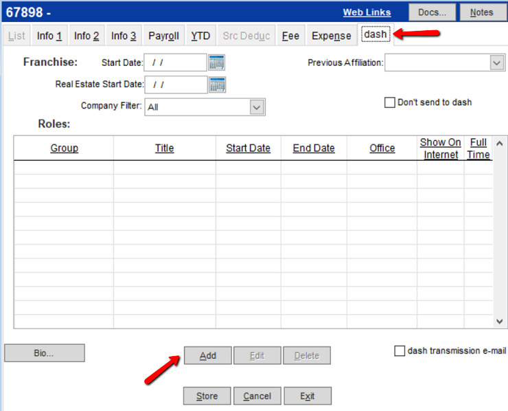Switch to the Info 1 tab
The image size is (508, 411).
[49, 35]
